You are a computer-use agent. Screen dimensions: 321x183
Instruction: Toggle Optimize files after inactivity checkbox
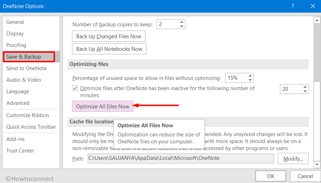[x=75, y=88]
